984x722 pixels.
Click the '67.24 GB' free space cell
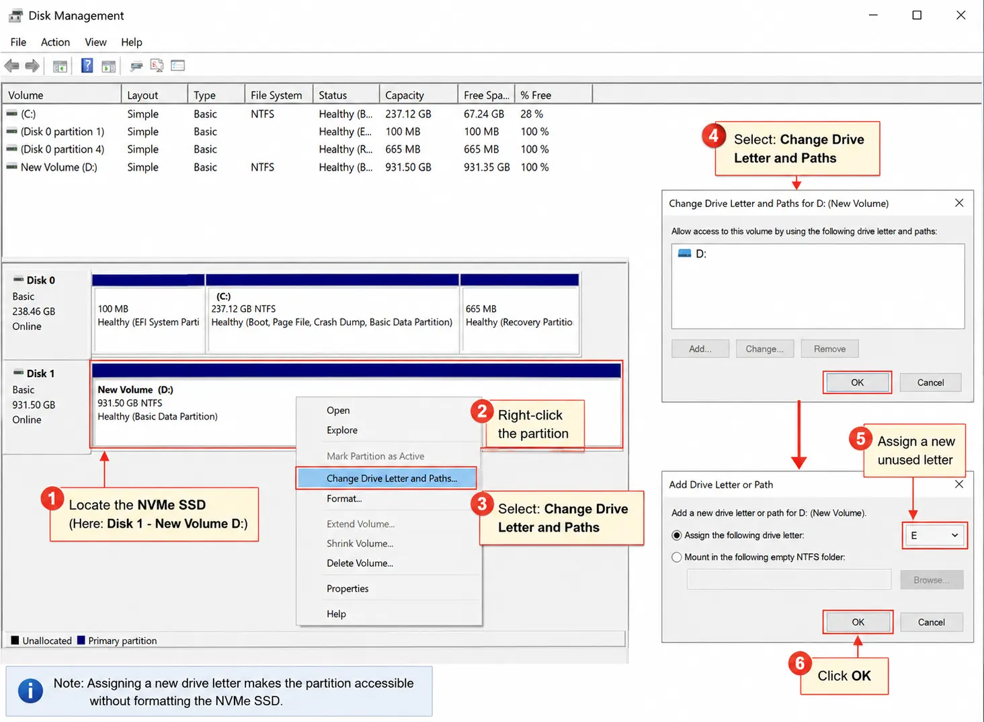[x=484, y=114]
